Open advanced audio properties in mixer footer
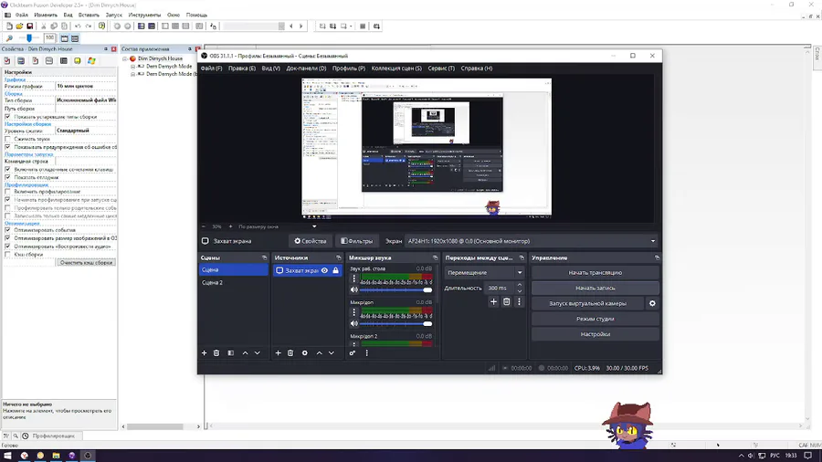 (353, 353)
